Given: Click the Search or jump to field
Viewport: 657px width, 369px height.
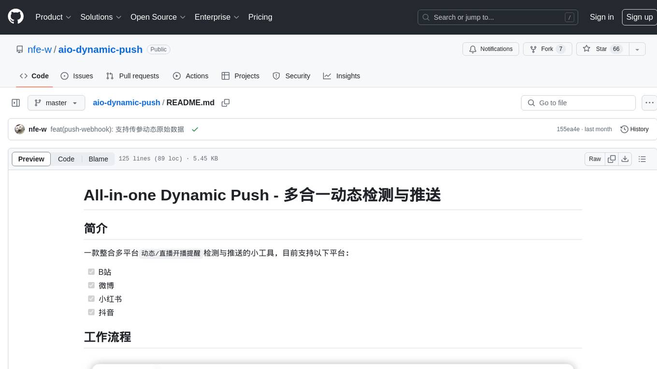Looking at the screenshot, I should click(x=499, y=17).
